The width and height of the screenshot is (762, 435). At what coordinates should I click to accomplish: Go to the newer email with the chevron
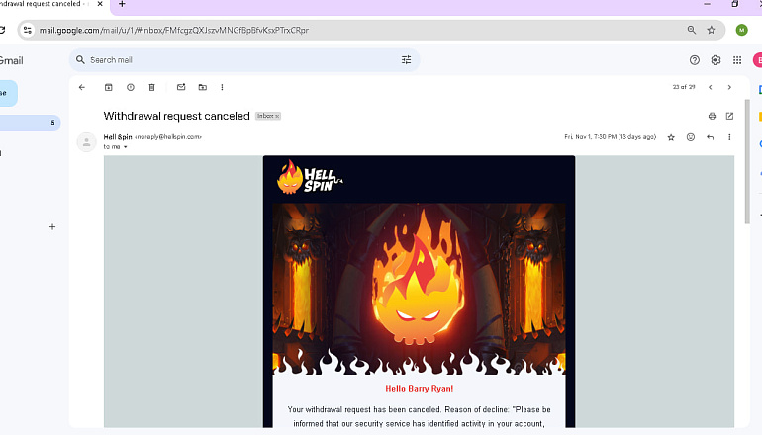tap(710, 87)
